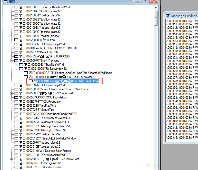Click message line <000310> in Messages window

(x=182, y=21)
